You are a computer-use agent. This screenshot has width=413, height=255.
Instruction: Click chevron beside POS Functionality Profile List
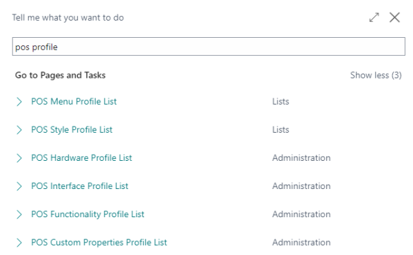pos(19,214)
